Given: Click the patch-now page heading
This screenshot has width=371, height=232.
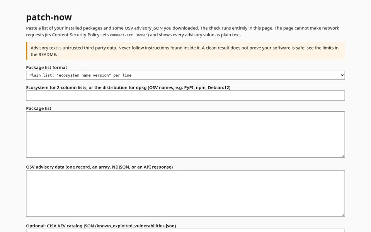Looking at the screenshot, I should tap(49, 17).
